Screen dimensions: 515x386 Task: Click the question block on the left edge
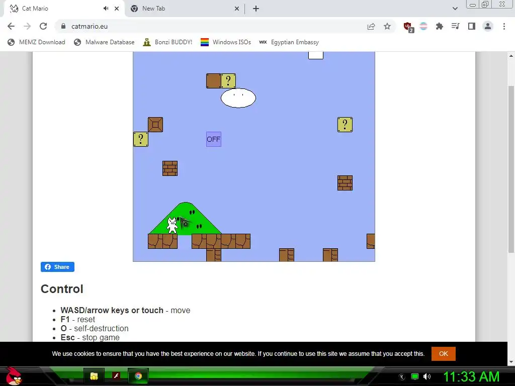coord(141,139)
